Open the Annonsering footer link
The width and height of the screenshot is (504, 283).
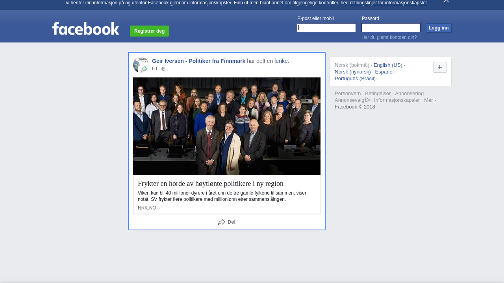coord(409,93)
